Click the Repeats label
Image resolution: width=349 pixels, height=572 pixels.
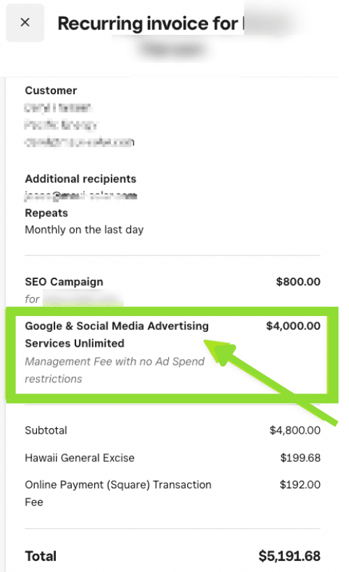coord(46,213)
